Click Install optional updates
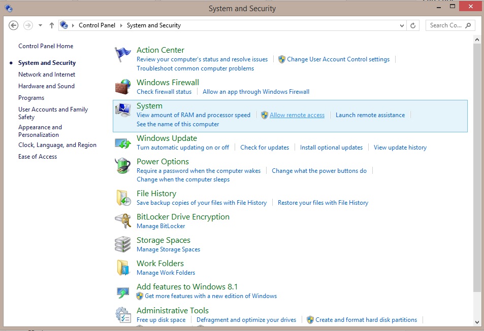 pos(331,148)
